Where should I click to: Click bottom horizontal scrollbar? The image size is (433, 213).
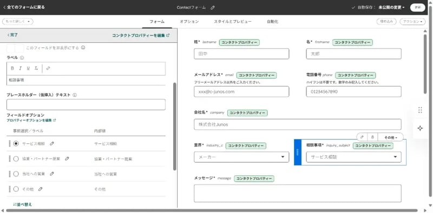[212, 210]
